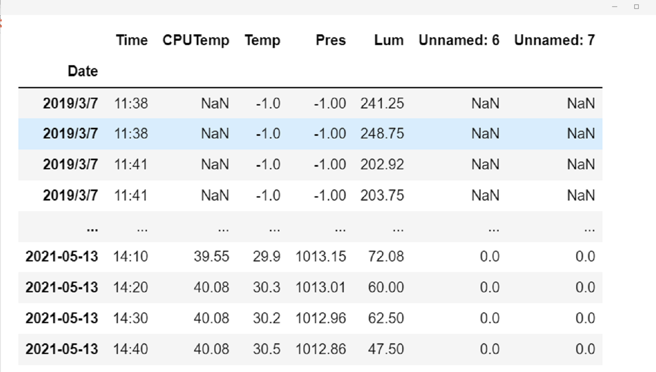Screen dimensions: 656x372
Task: Select the highlighted row's Lum value 248.75
Action: (382, 134)
